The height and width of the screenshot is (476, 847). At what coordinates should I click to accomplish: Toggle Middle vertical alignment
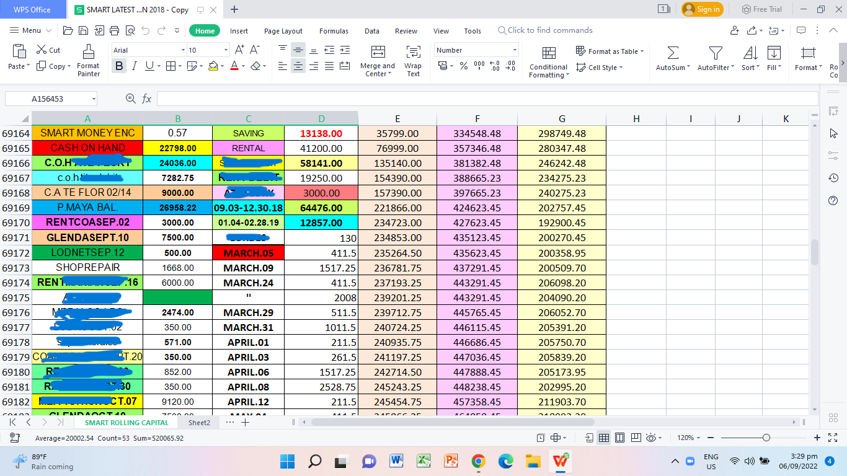[298, 50]
